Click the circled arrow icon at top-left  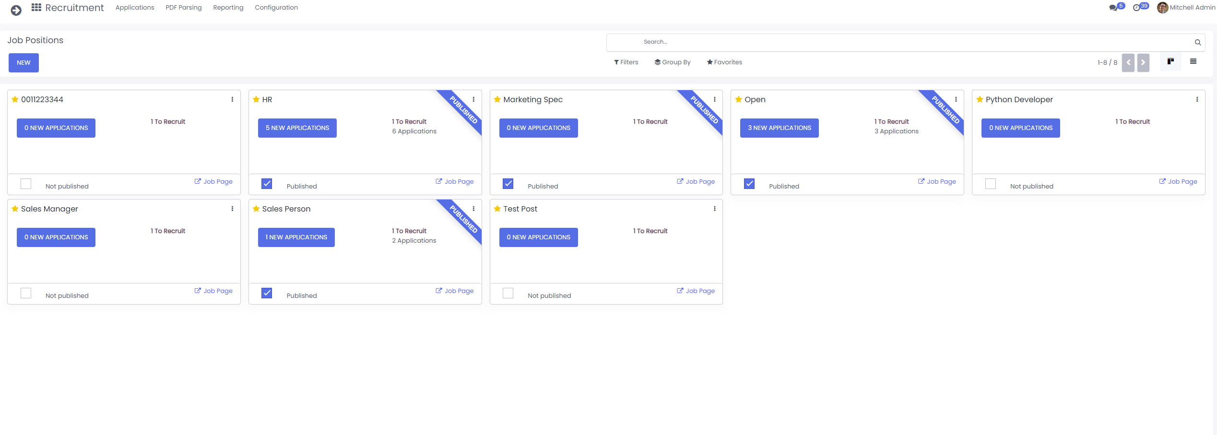click(x=16, y=10)
